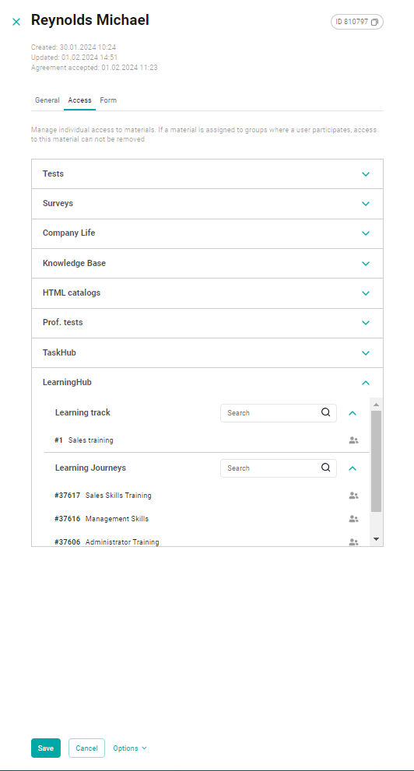Toggle access icon for Management Skills
The width and height of the screenshot is (414, 771).
(353, 519)
